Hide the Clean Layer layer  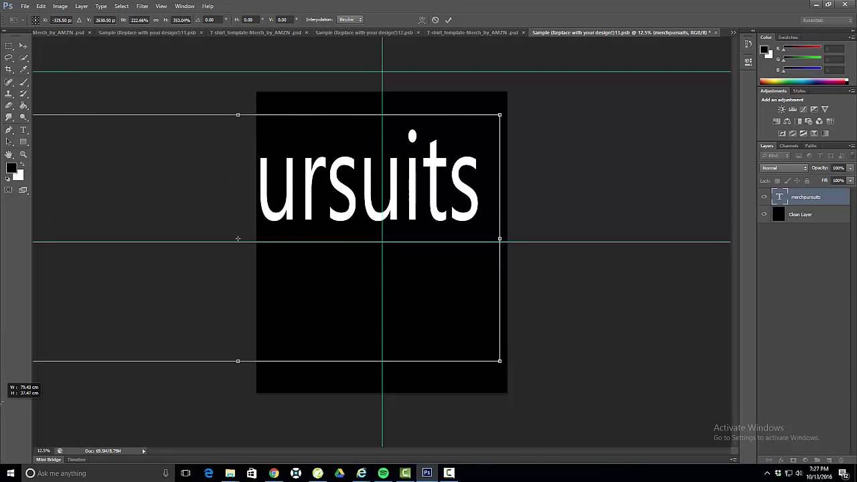764,214
